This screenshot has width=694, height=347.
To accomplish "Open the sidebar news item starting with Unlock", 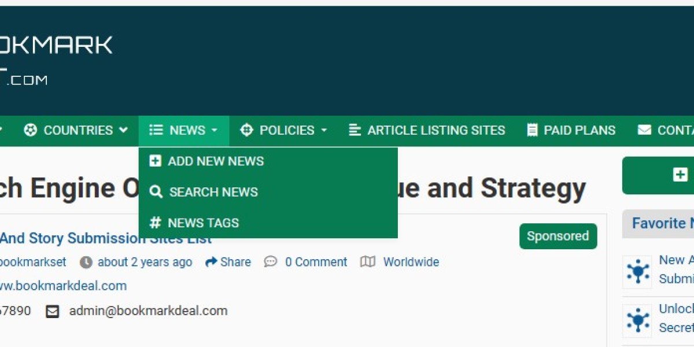I will tap(676, 318).
